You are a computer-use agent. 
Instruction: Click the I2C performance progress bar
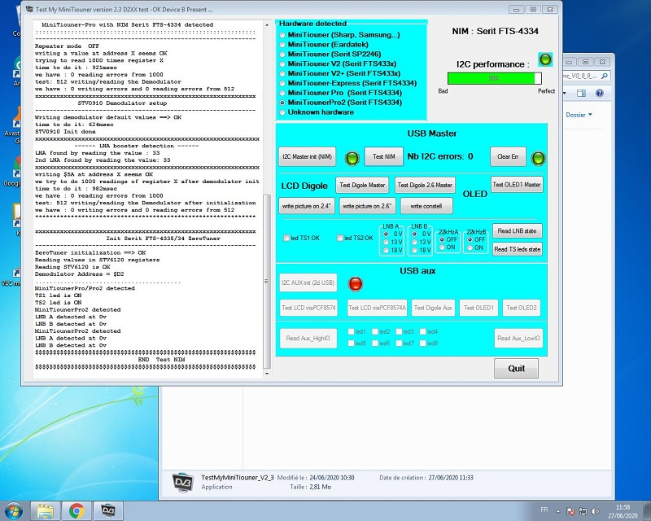pyautogui.click(x=494, y=78)
